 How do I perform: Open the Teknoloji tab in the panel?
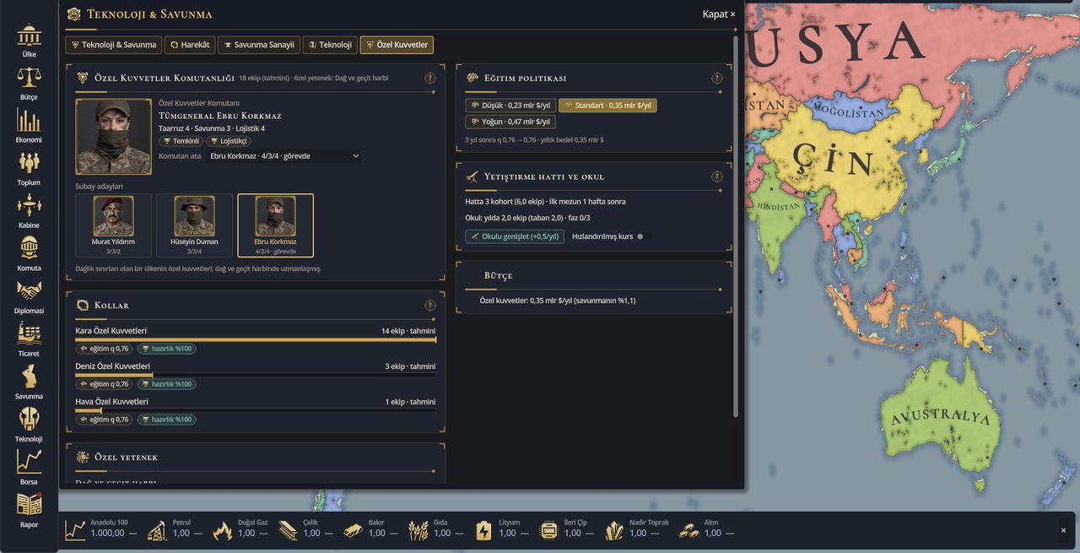pos(329,45)
